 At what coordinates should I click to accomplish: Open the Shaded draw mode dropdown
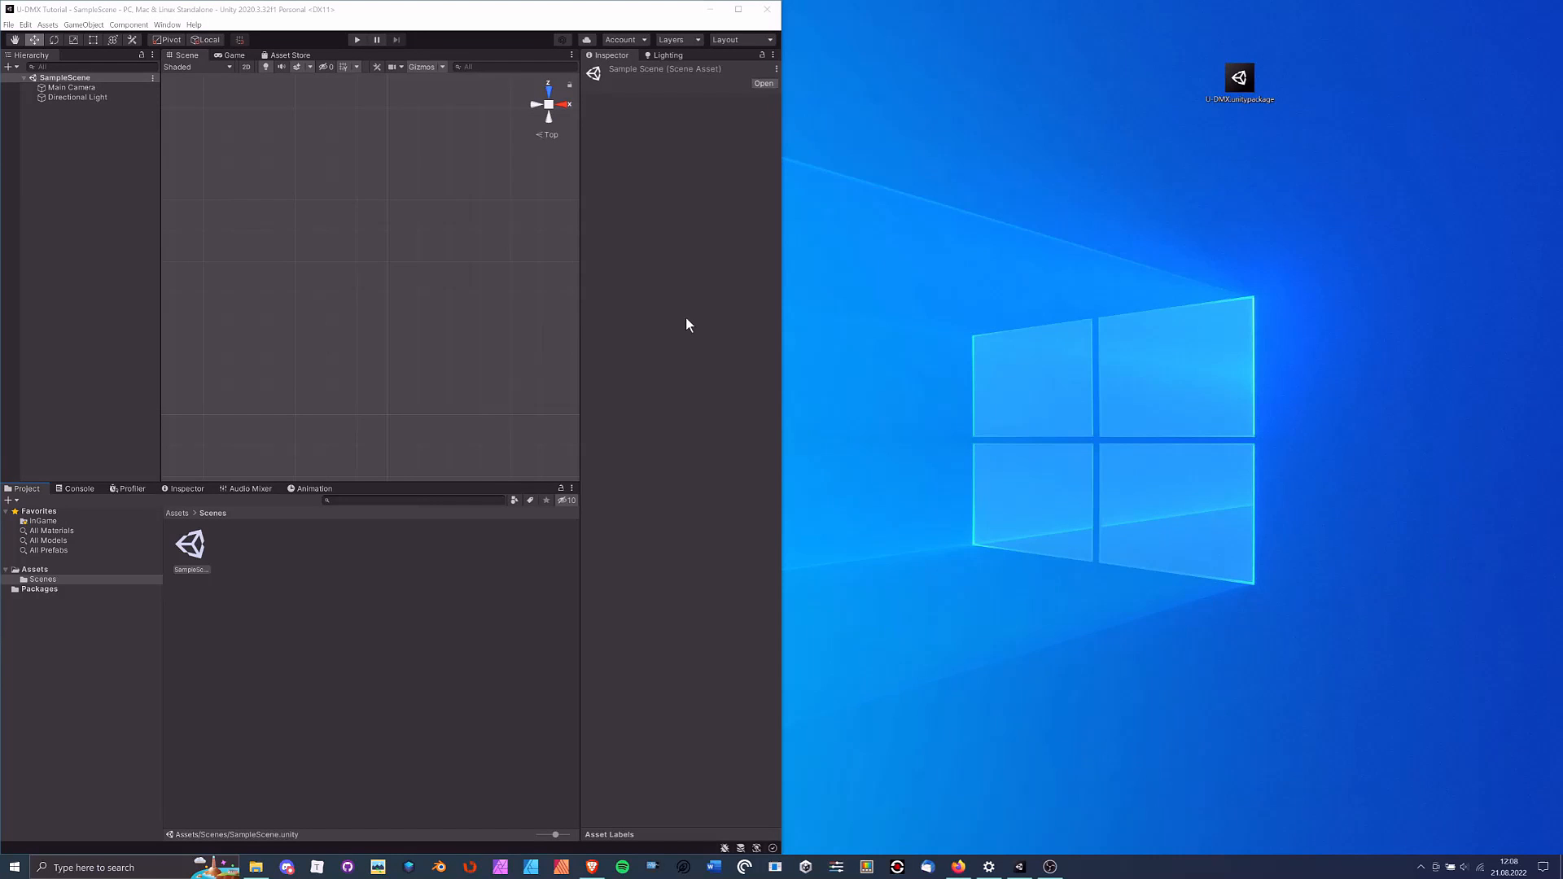[x=198, y=67]
